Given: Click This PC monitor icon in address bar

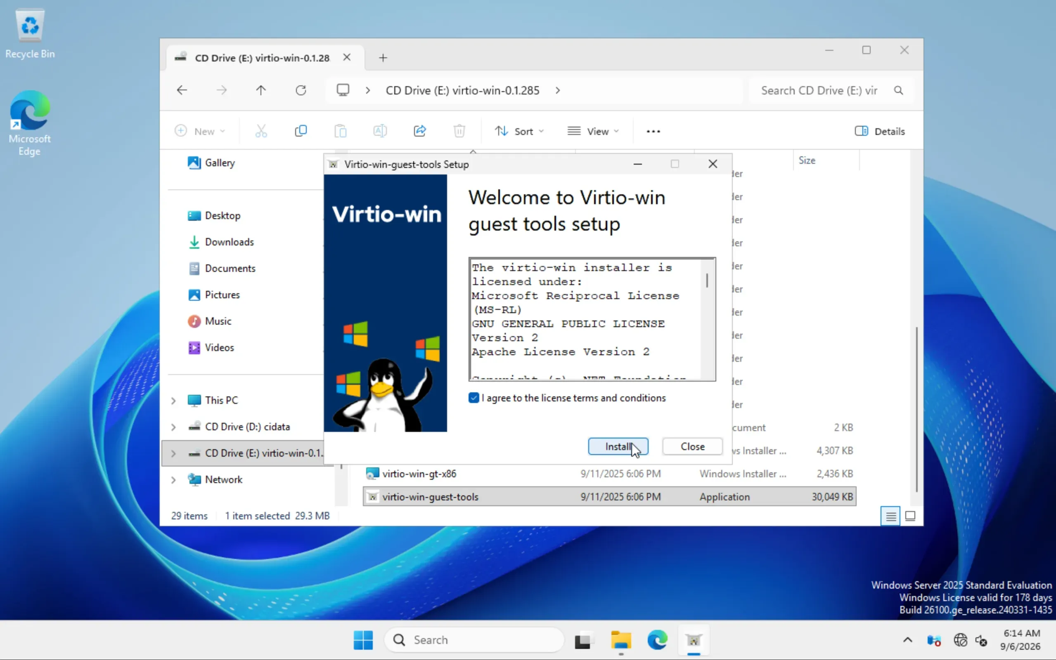Looking at the screenshot, I should tap(343, 90).
